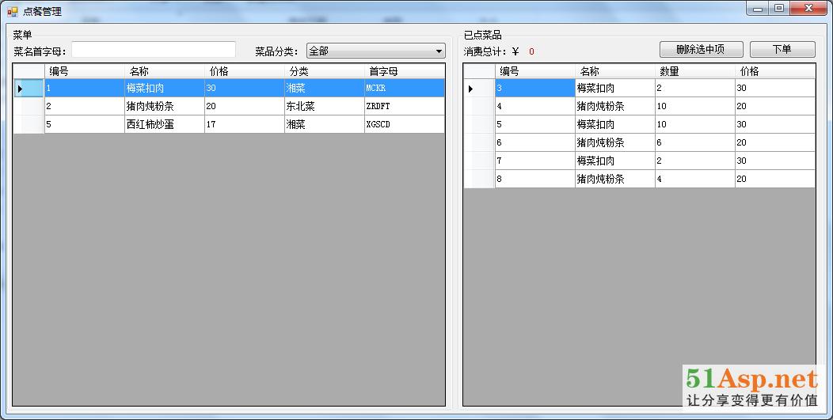Click the ZRDFT initials cell in the menu
This screenshot has height=420, width=833.
point(404,106)
